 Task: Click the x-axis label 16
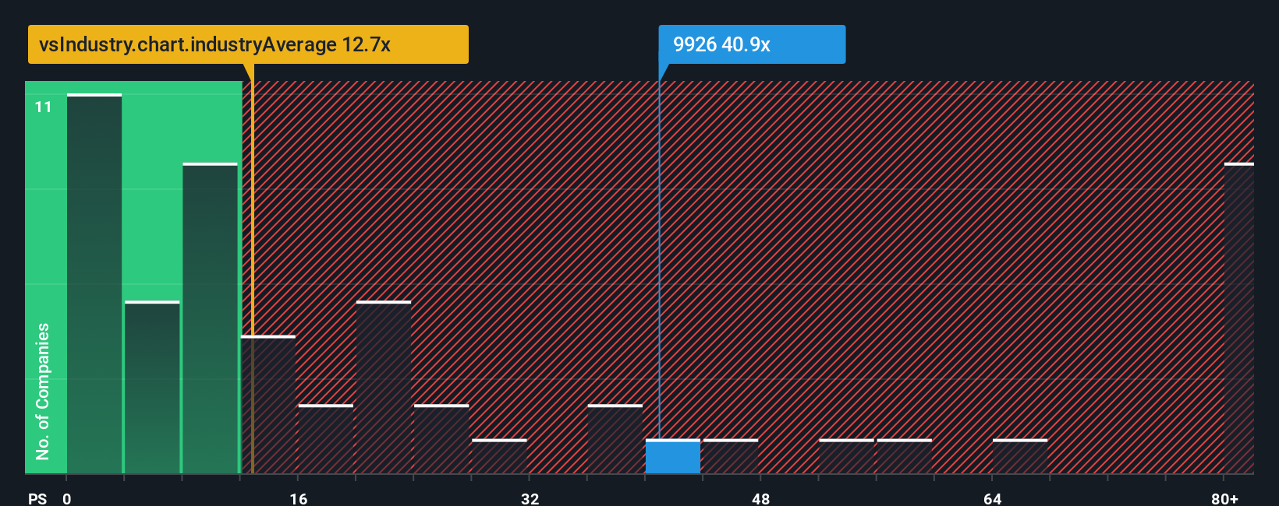point(299,498)
